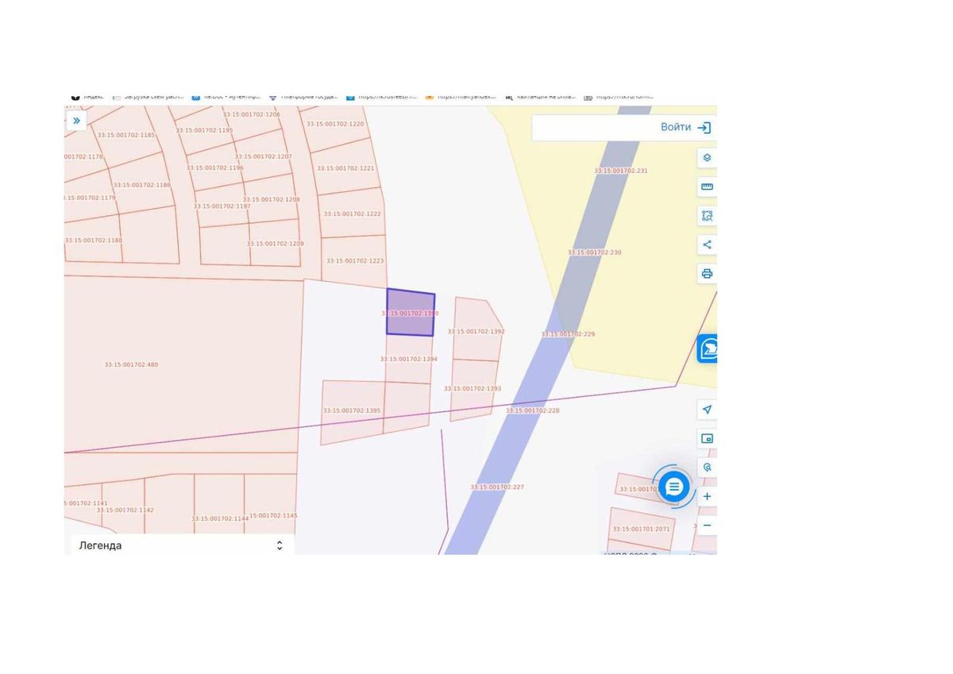Click parcel label 33:15:001702:1209
Viewport: 953px width, 674px height.
pos(275,243)
